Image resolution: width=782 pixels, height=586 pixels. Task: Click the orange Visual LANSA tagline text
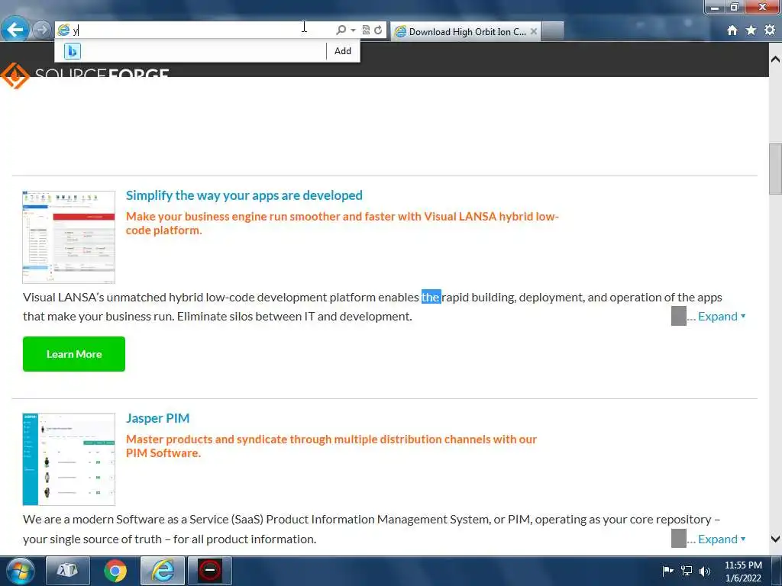point(342,224)
